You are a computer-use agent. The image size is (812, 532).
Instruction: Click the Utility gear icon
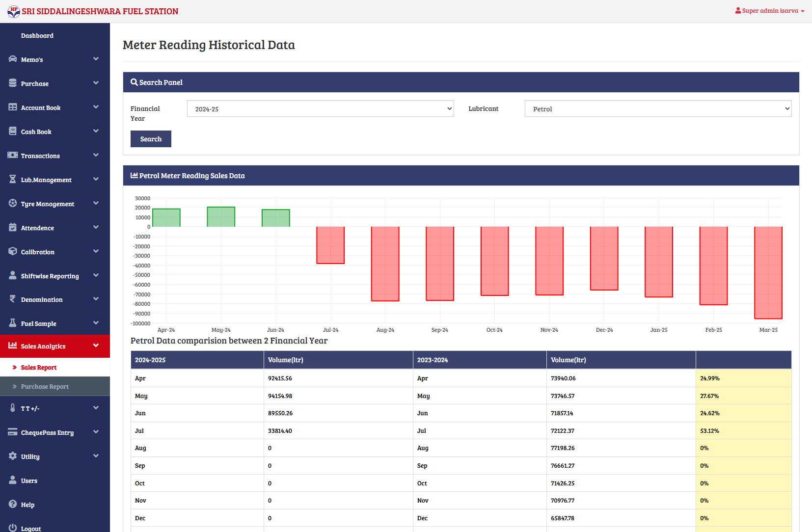point(13,456)
